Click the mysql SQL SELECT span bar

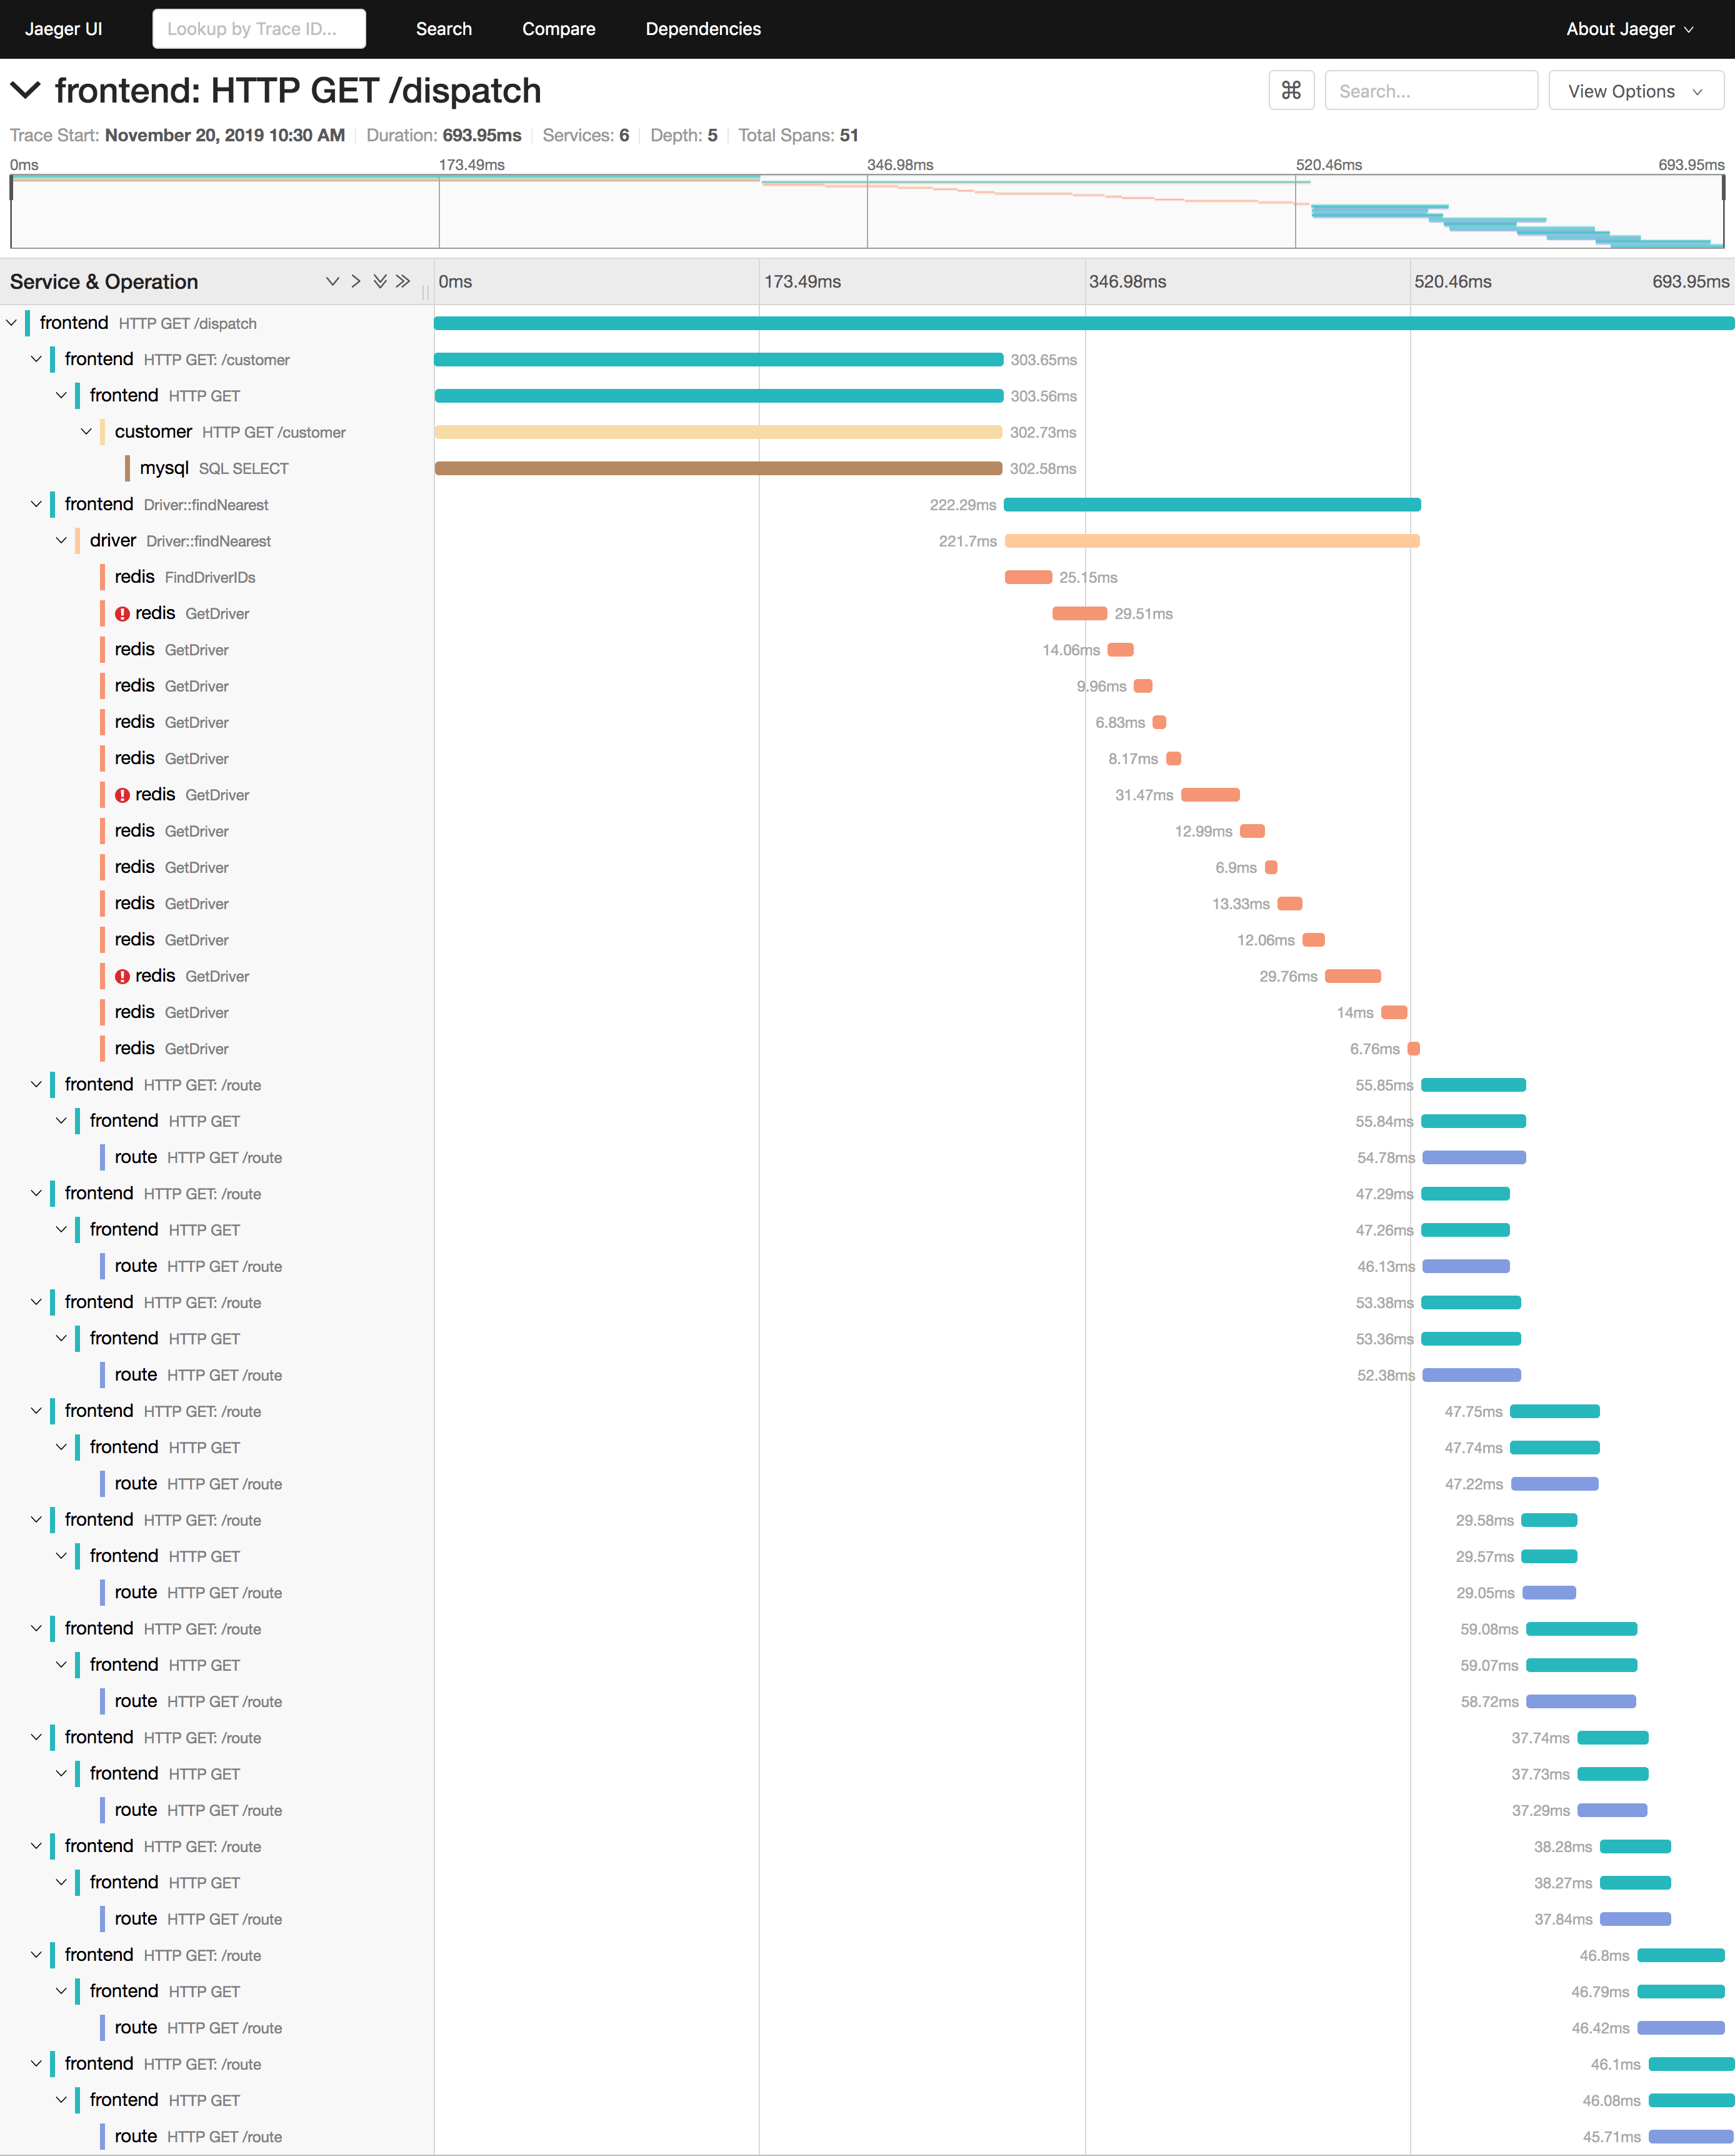[x=717, y=468]
